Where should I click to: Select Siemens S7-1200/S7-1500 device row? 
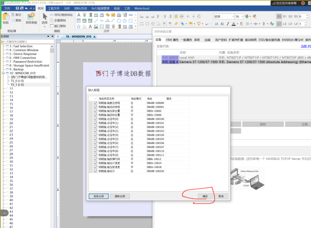[x=236, y=62]
